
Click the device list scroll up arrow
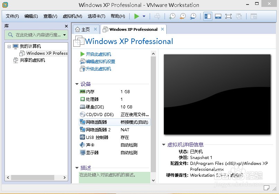coord(154,54)
